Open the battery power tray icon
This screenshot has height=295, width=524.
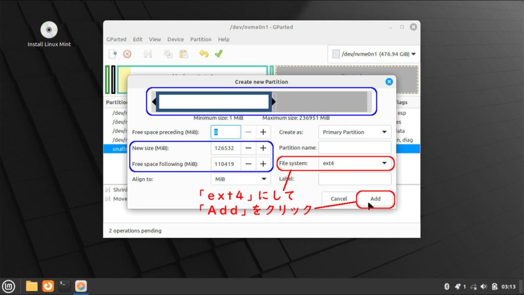(495, 287)
